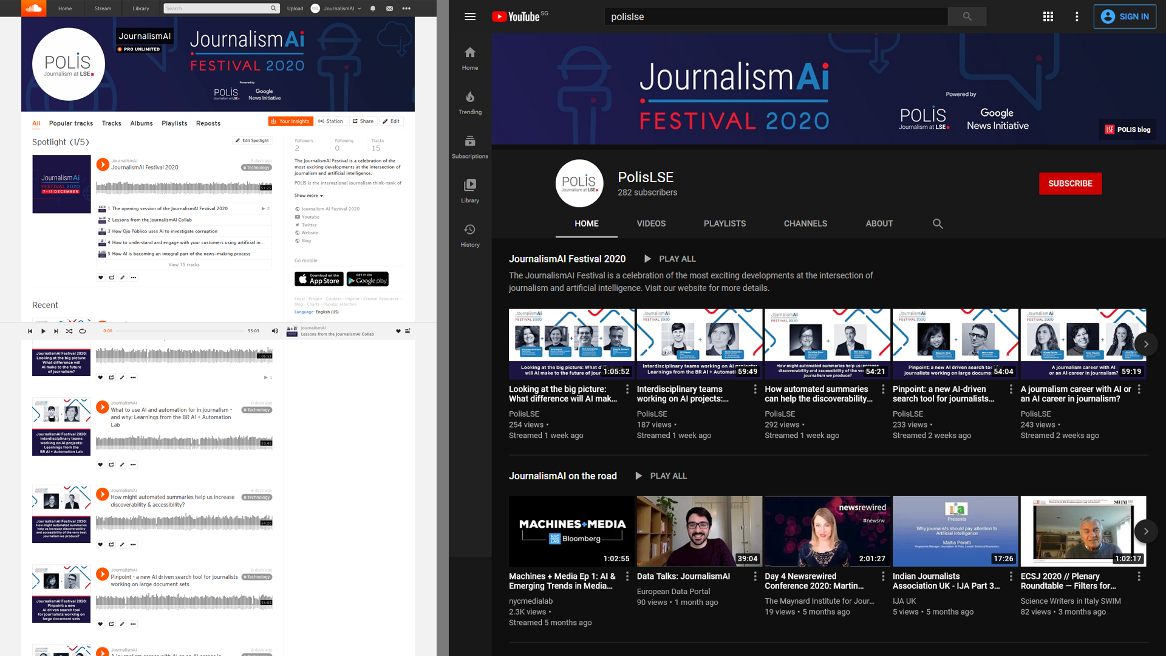Image resolution: width=1166 pixels, height=656 pixels.
Task: Subscribe to the PolisLSE channel
Action: (x=1070, y=183)
